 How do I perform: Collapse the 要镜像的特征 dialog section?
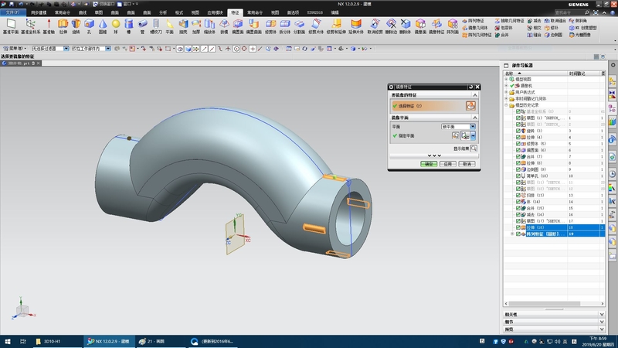[x=474, y=96]
